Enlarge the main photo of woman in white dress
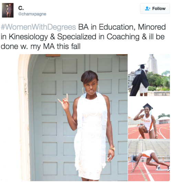Viewport: 172px width, 183px height. click(x=73, y=118)
